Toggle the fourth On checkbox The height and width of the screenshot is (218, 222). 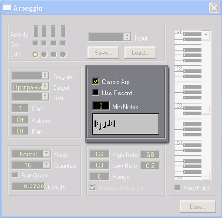pyautogui.click(x=63, y=43)
